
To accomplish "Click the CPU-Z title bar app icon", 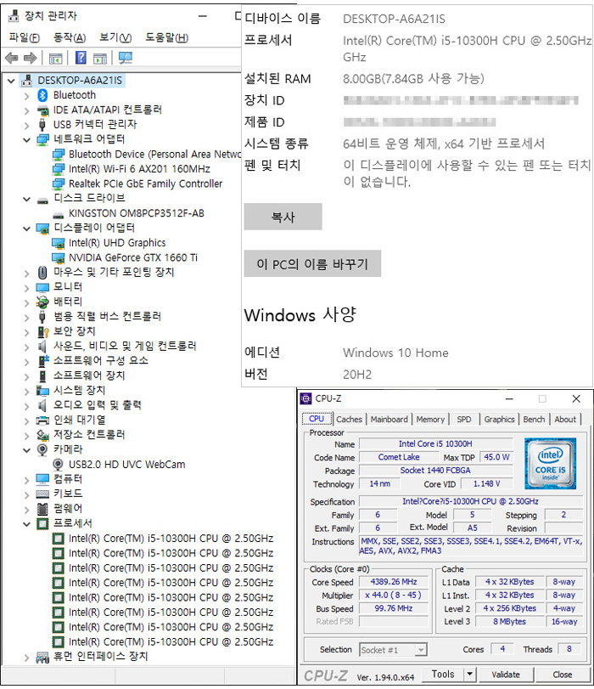I will pyautogui.click(x=305, y=398).
